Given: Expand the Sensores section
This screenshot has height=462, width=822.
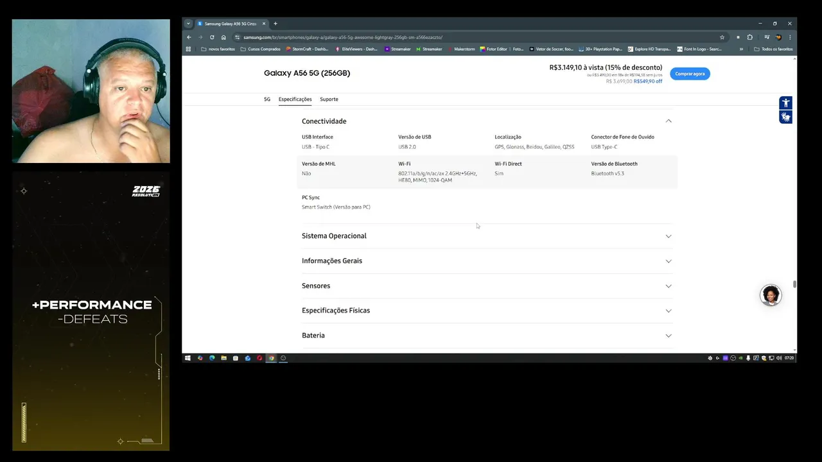Looking at the screenshot, I should click(x=487, y=286).
